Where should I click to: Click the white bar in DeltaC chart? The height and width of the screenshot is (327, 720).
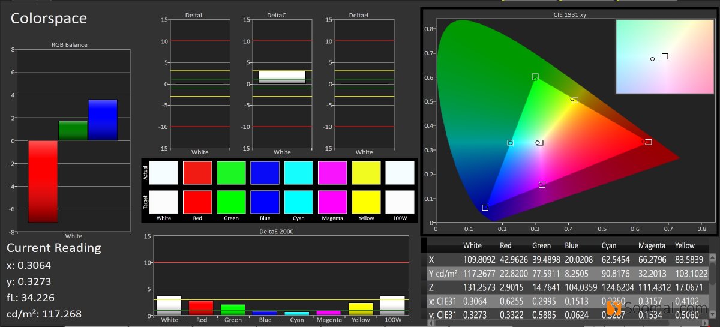click(282, 77)
